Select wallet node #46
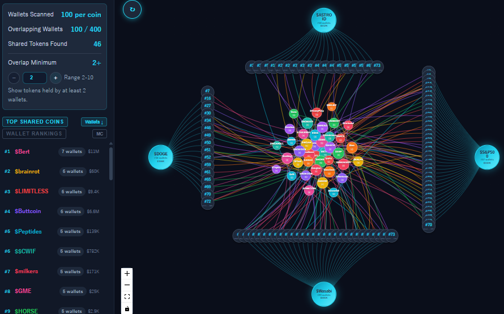 [x=207, y=128]
